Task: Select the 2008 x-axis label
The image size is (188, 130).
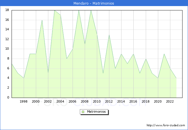Action: [x=84, y=101]
